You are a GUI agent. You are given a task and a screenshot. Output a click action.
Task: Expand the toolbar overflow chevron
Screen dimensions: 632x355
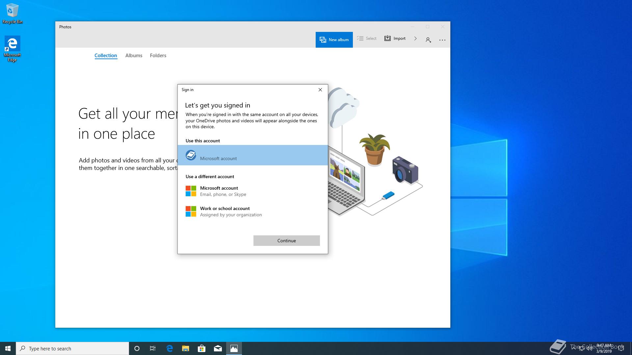[x=415, y=38]
